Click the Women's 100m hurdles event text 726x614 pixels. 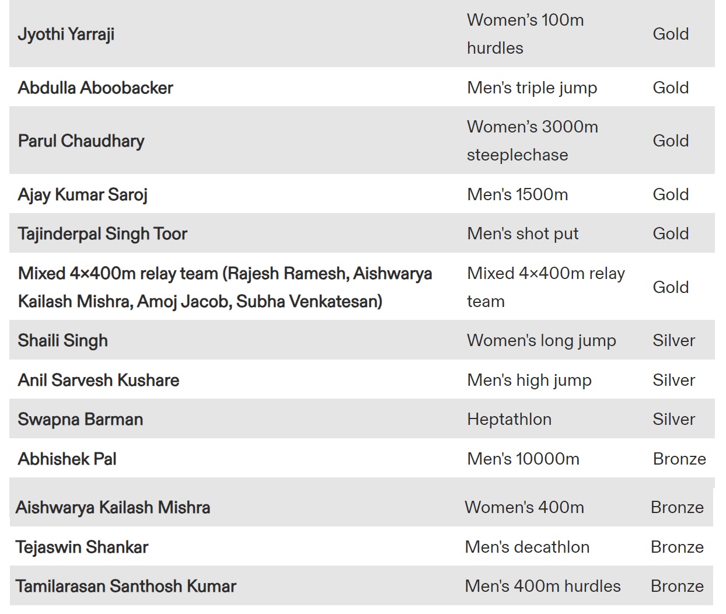coord(525,34)
